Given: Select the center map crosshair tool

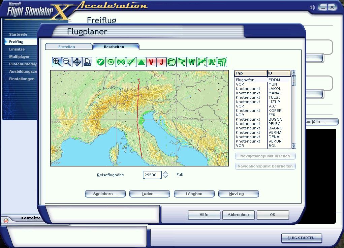Looking at the screenshot, I should tap(77, 62).
